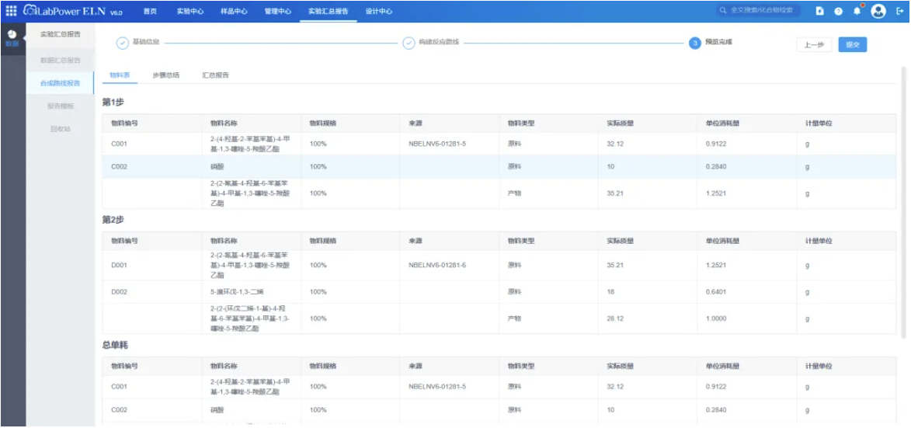
Task: Select the 数据 sidebar pie chart icon
Action: coord(12,35)
